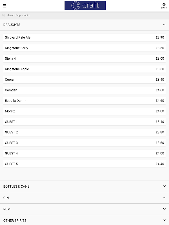Screen dimensions: 169x225
Task: Expand the Gin category chevron
Action: coord(164,198)
